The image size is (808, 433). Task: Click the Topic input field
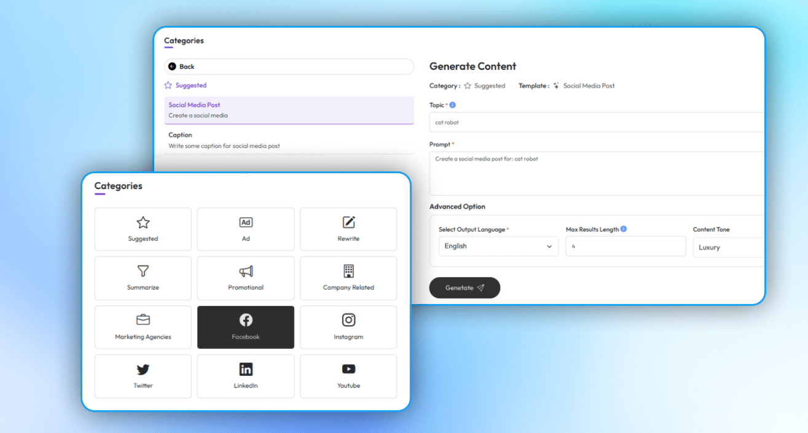[596, 122]
